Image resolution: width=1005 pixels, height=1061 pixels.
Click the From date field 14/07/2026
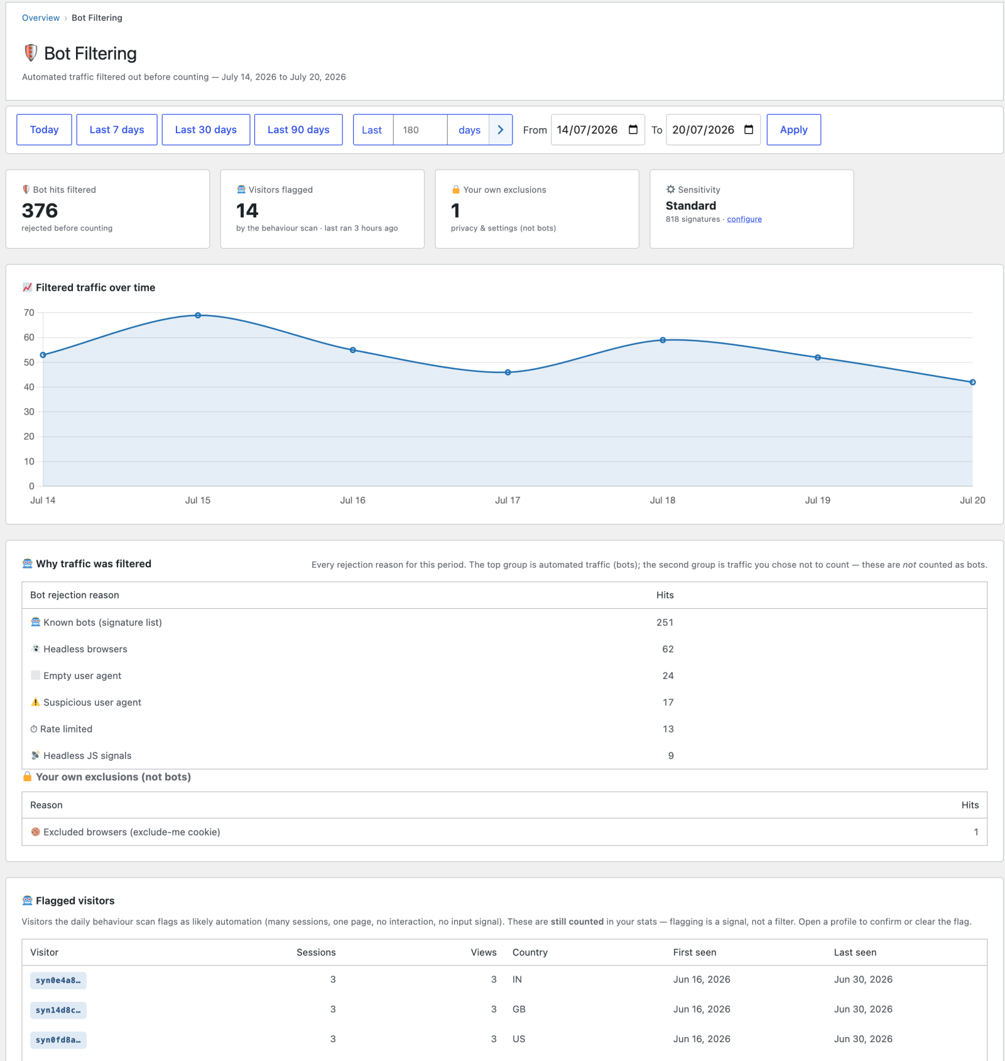[598, 129]
